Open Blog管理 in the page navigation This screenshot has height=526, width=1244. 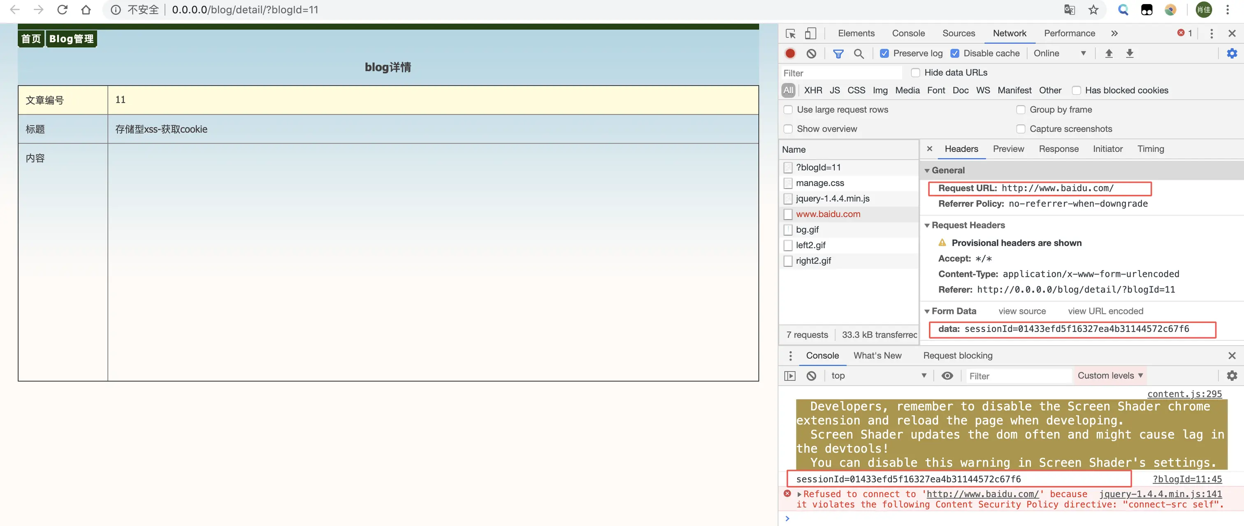72,39
